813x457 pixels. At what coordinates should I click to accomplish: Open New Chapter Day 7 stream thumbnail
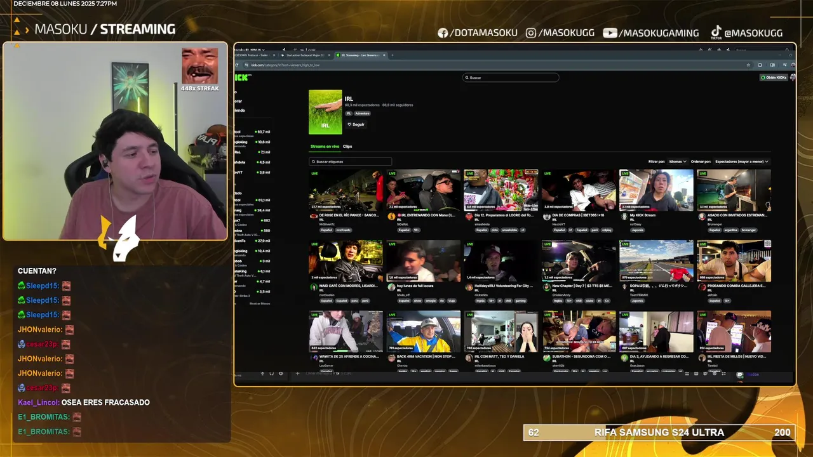[x=579, y=260]
